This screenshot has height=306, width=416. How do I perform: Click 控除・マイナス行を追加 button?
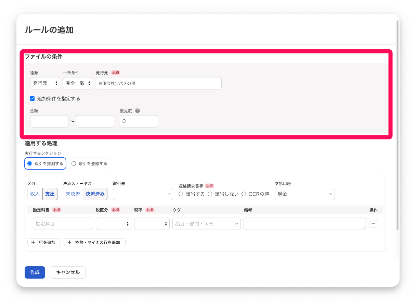(x=94, y=242)
